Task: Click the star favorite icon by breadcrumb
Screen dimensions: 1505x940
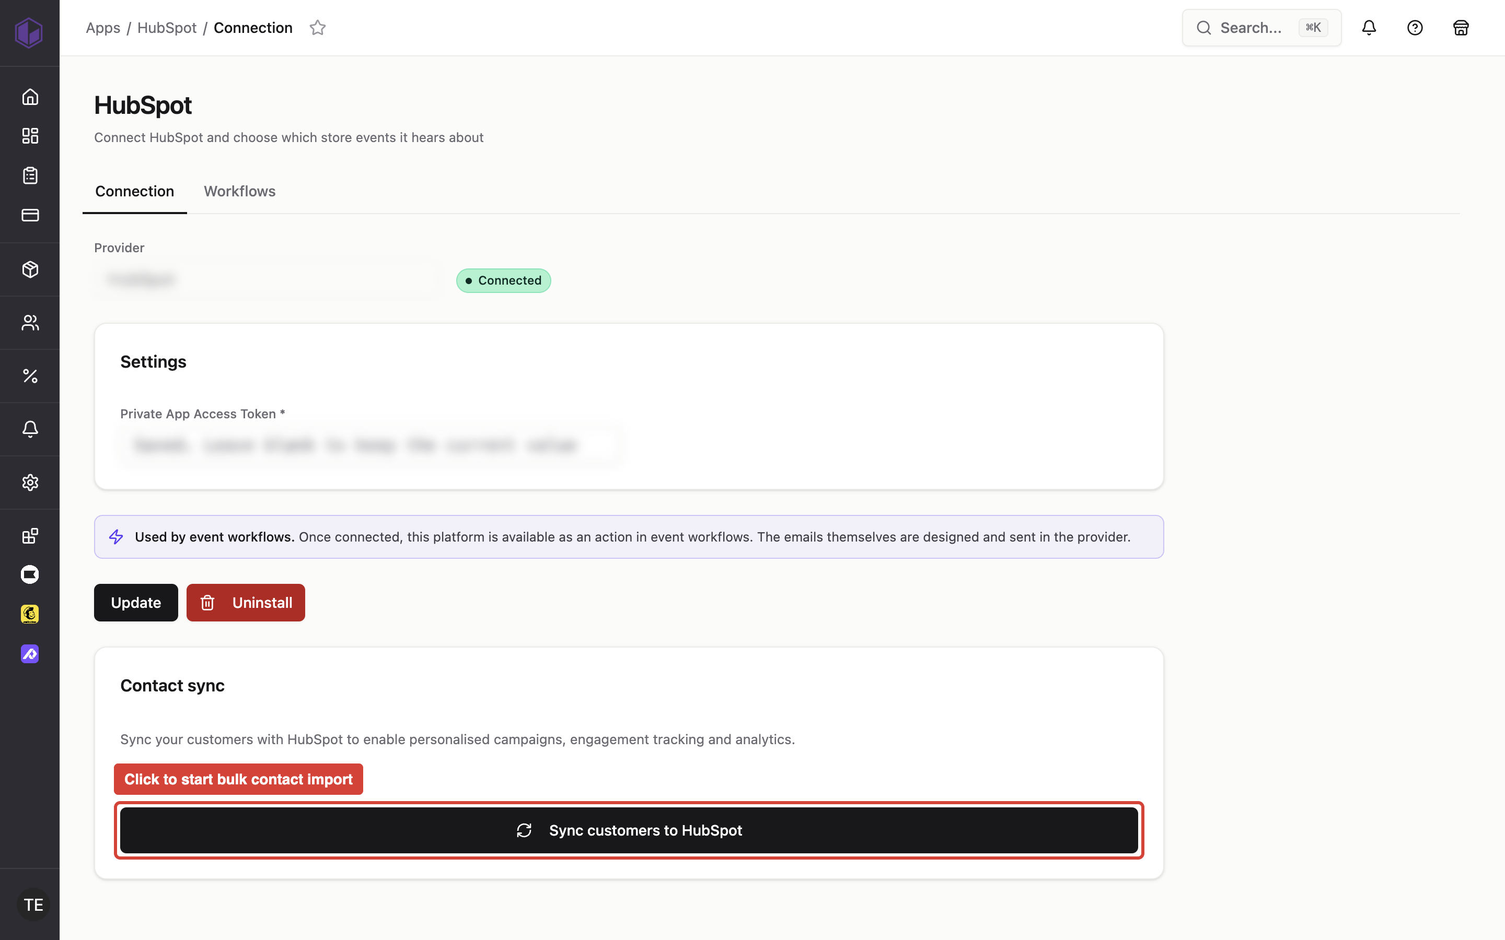Action: pos(318,27)
